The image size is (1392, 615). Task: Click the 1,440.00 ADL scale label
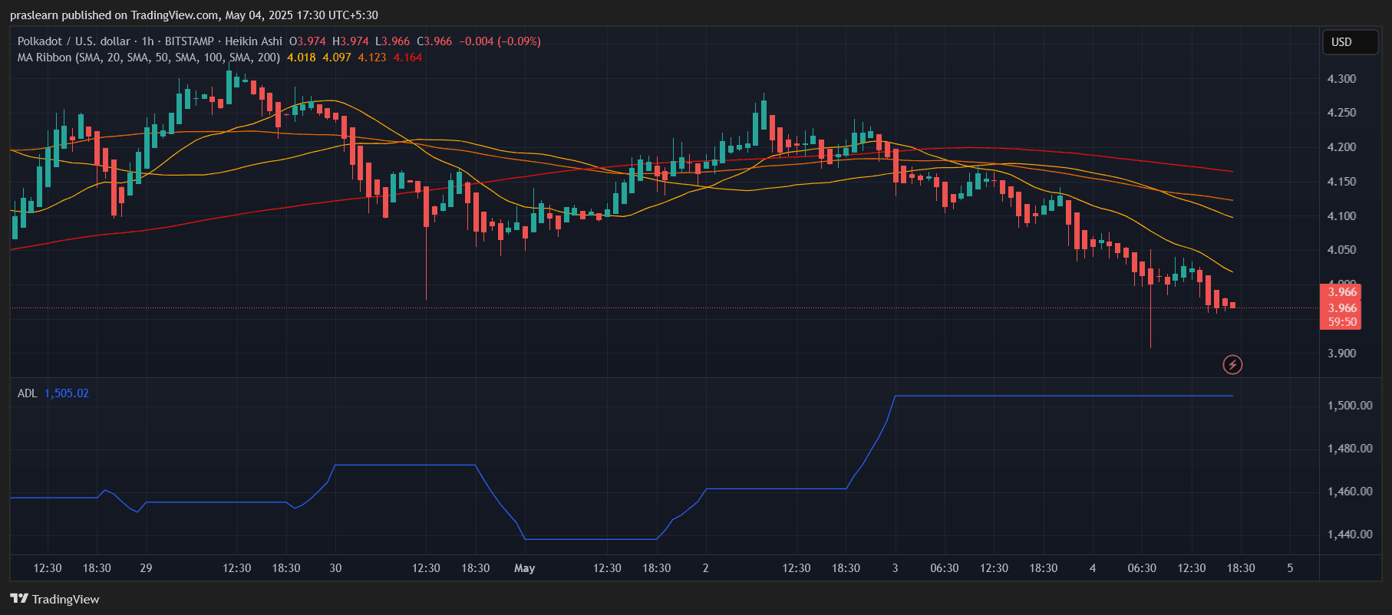click(x=1350, y=534)
